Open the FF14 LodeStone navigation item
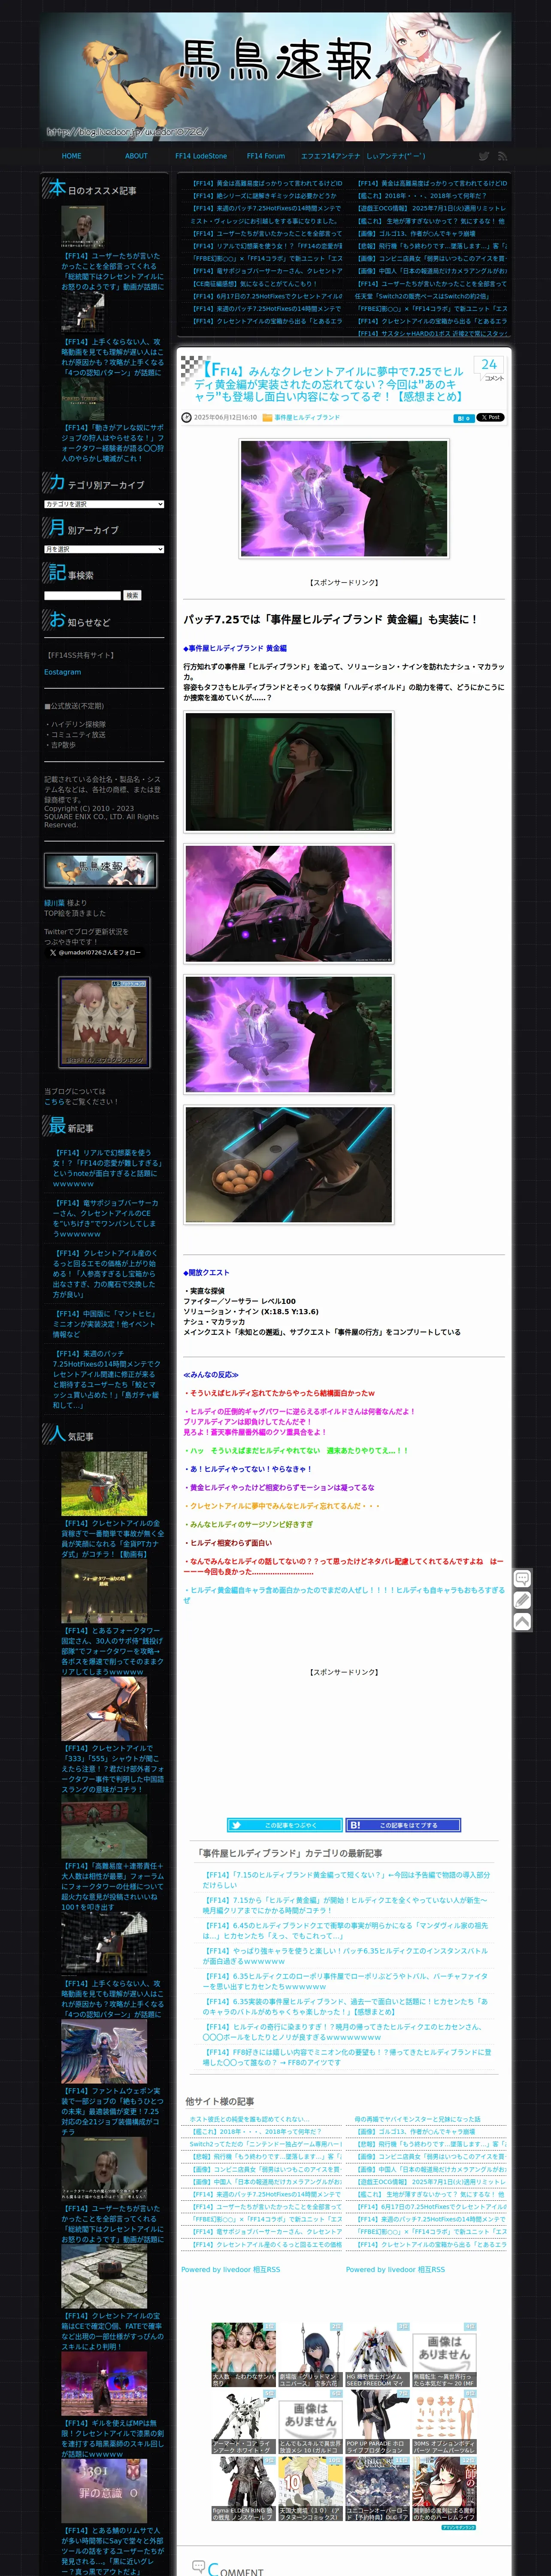551x2576 pixels. point(201,156)
